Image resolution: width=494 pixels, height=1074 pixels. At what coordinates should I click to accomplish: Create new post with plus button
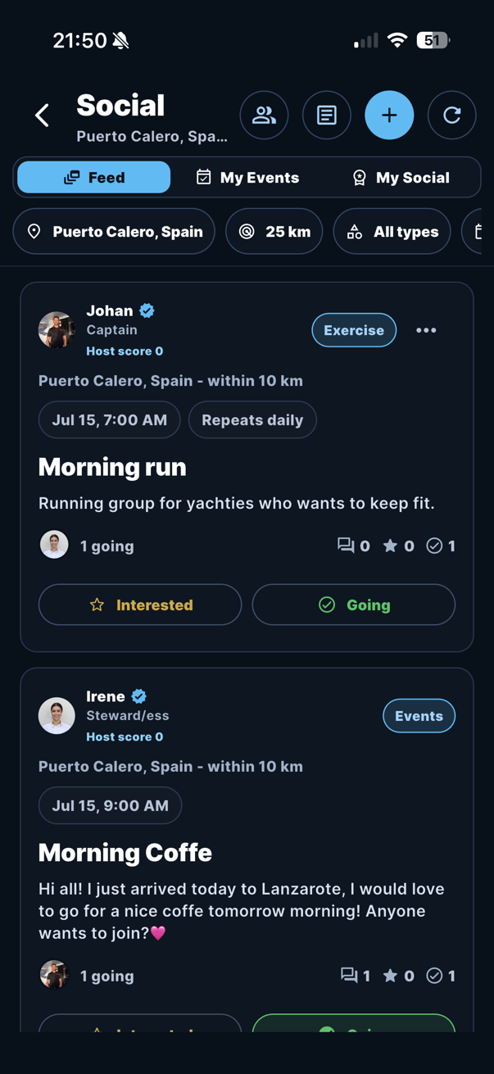[x=389, y=116]
